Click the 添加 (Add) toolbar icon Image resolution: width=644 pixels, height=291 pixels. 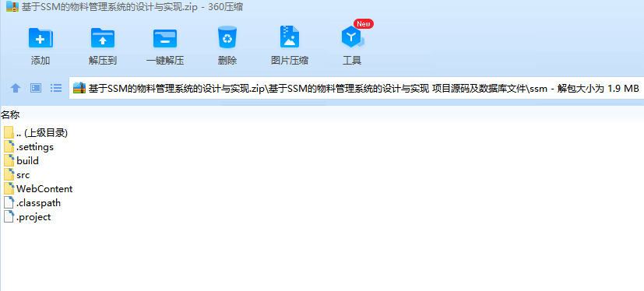click(x=40, y=38)
